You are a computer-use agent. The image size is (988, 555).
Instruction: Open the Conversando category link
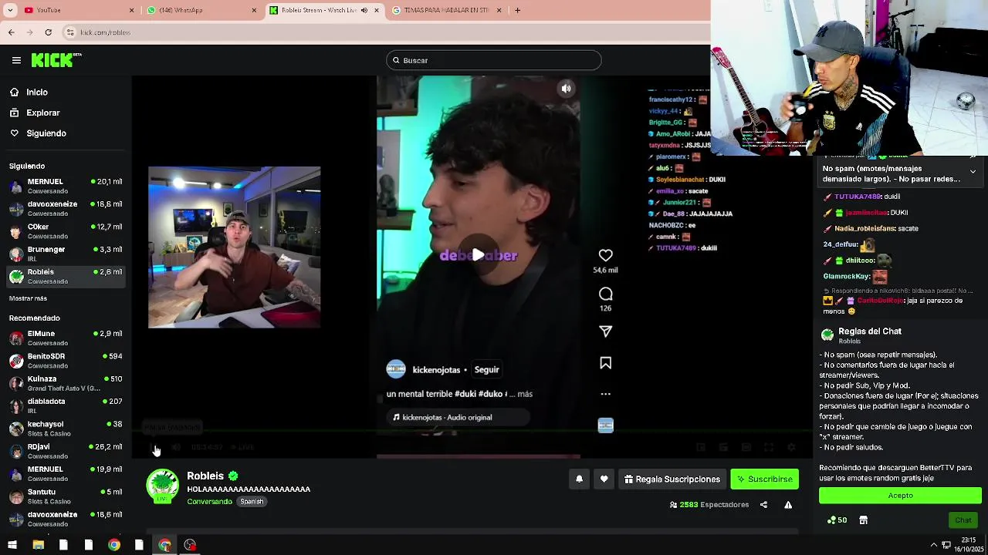coord(209,502)
